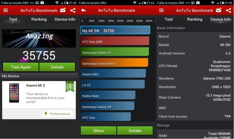The width and height of the screenshot is (234, 139).
Task: Open the hamburger menu on the leftmost screen
Action: 6,11
